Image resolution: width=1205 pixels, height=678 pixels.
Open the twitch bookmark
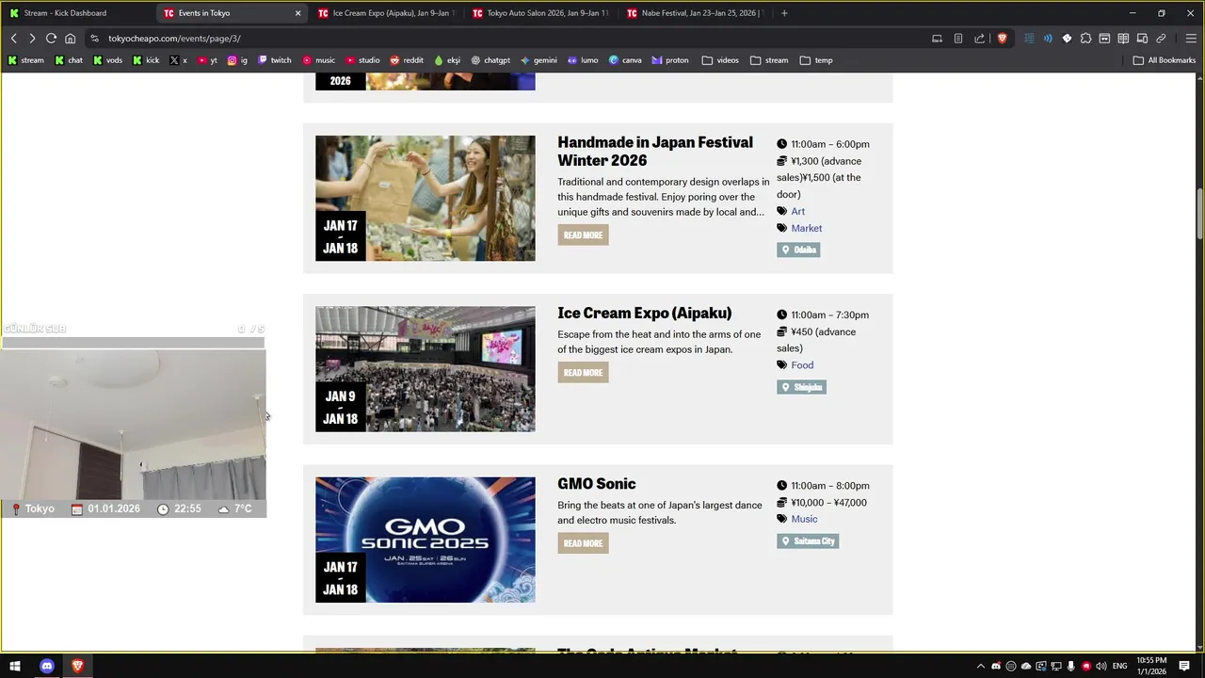point(275,60)
